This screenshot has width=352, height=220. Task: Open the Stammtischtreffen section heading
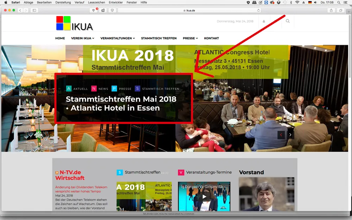pyautogui.click(x=143, y=172)
